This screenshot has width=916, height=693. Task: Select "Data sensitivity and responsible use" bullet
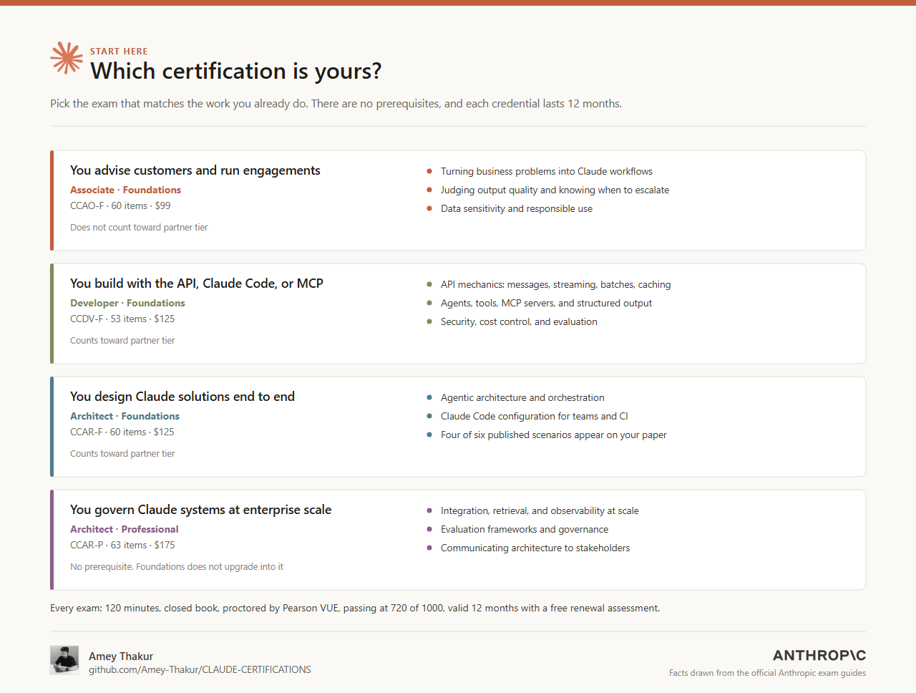(x=517, y=209)
